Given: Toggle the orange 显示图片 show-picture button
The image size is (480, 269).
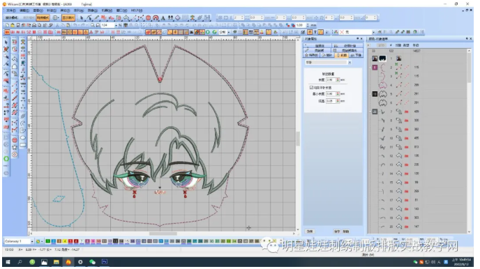Looking at the screenshot, I should [x=68, y=18].
